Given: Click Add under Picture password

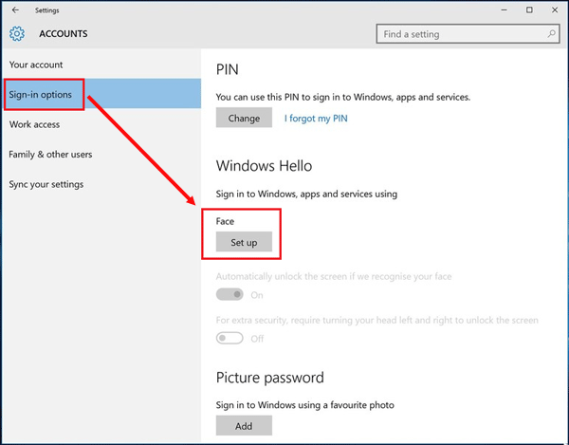Looking at the screenshot, I should (244, 426).
